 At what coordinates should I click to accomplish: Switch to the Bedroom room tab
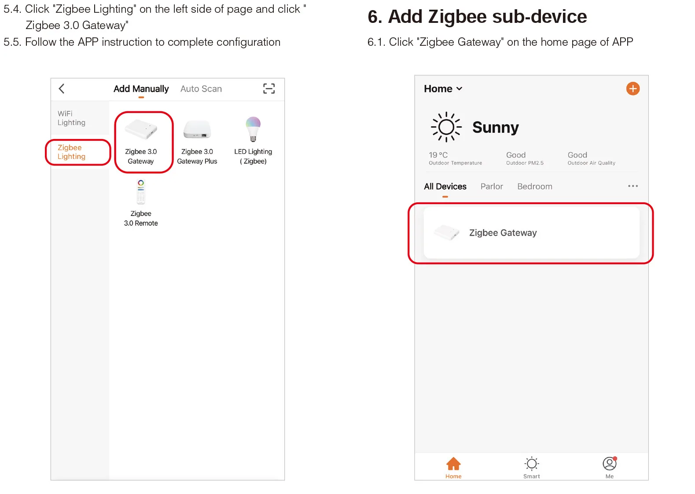534,187
